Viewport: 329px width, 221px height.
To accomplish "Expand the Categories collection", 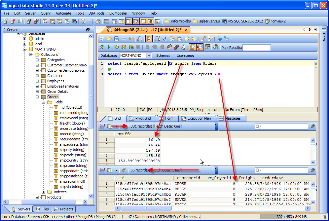I will [37, 60].
